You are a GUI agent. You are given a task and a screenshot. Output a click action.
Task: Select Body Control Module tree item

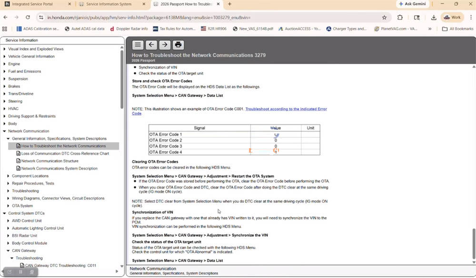(30, 243)
